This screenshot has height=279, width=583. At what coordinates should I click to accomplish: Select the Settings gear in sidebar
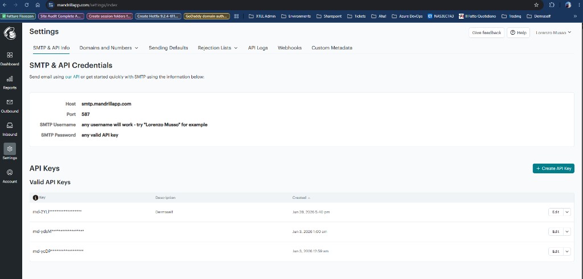pos(10,149)
